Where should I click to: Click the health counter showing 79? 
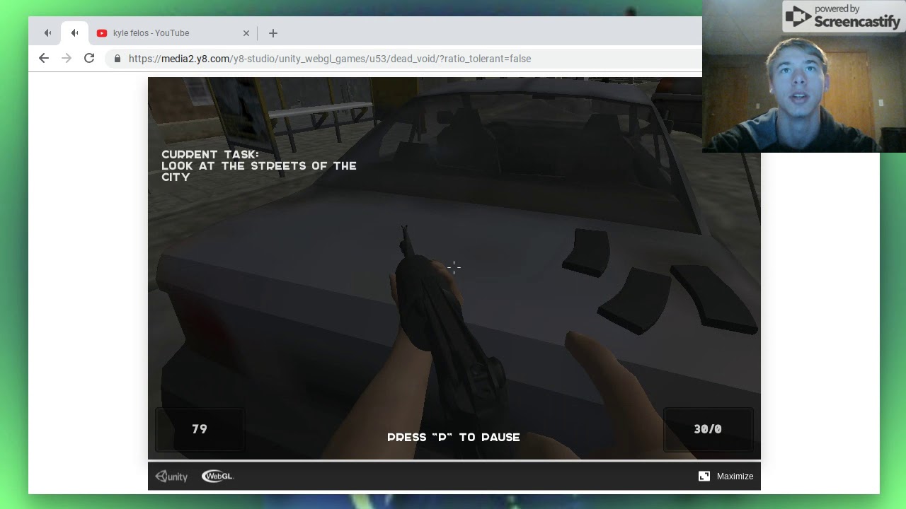[x=200, y=429]
